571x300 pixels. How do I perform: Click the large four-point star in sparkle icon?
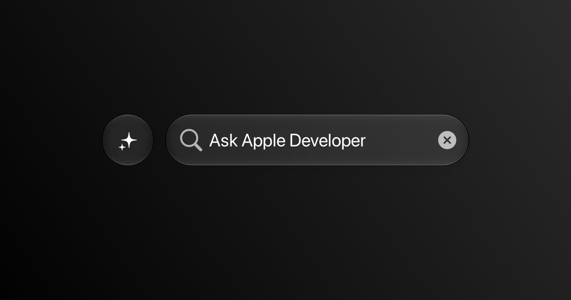pyautogui.click(x=130, y=140)
